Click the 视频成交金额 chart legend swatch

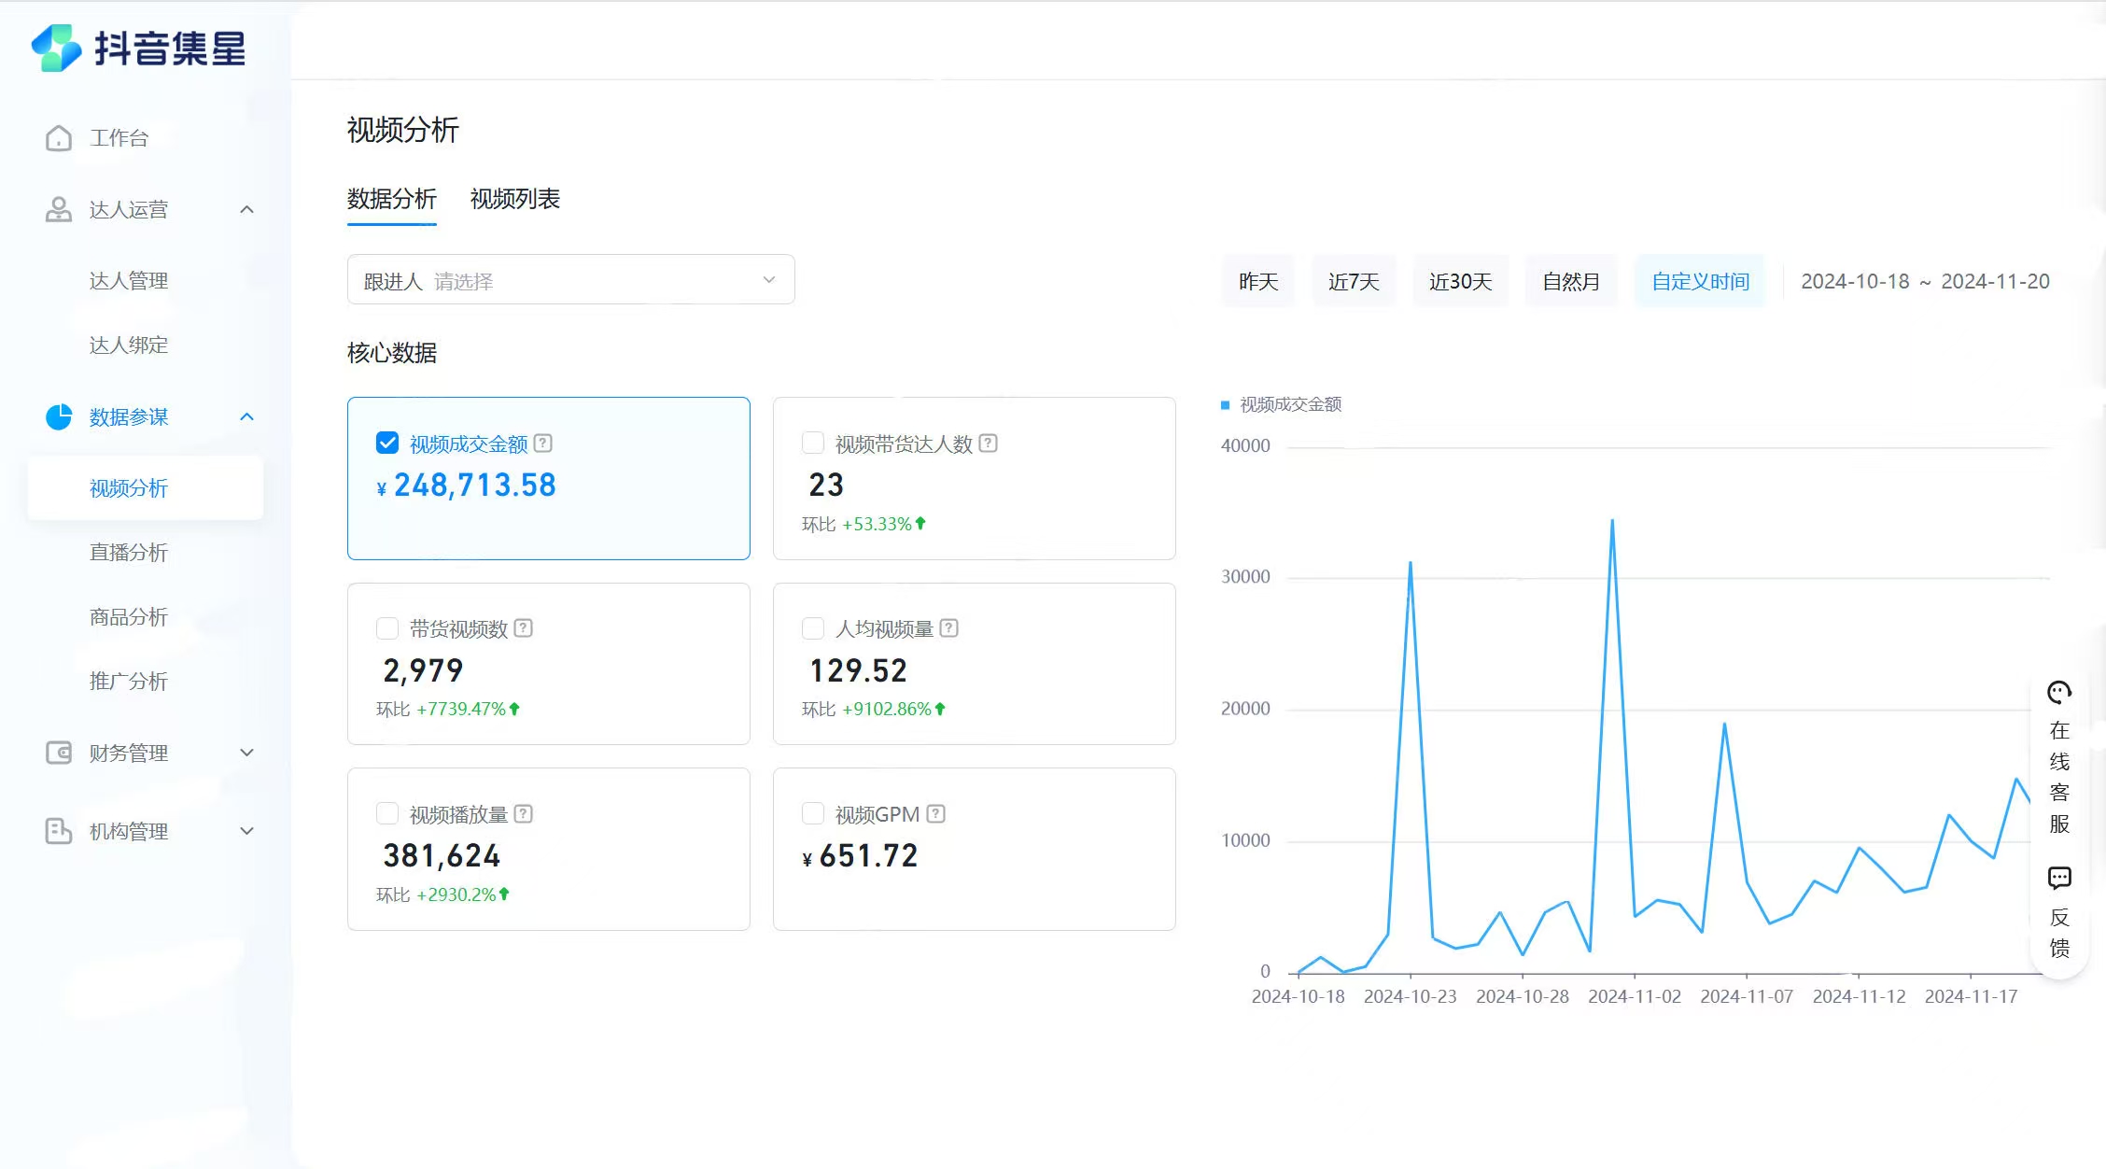[1225, 404]
